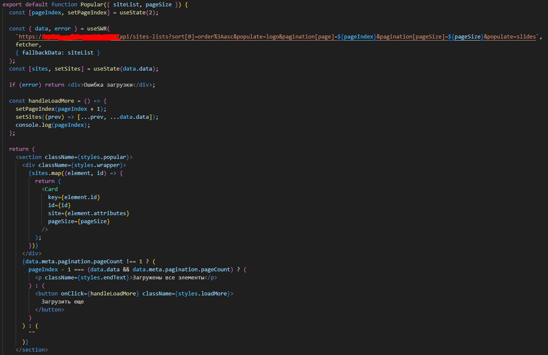Click "styles.endText" class reference
548x355 pixels.
pos(103,277)
